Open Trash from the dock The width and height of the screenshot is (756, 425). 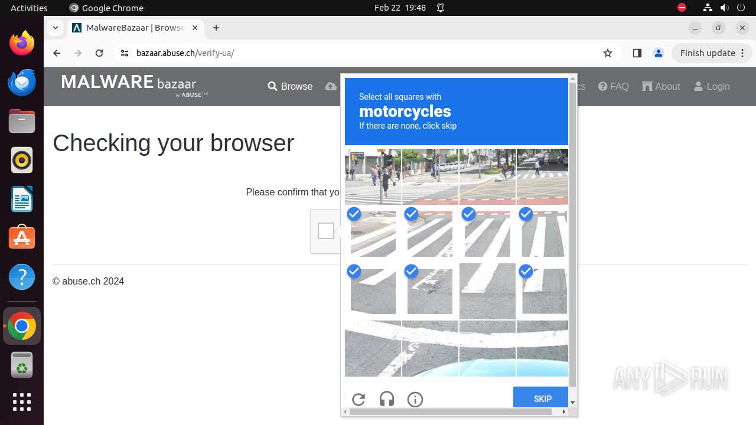(22, 365)
